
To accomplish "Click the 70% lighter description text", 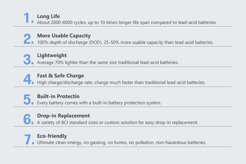I will pyautogui.click(x=108, y=62).
